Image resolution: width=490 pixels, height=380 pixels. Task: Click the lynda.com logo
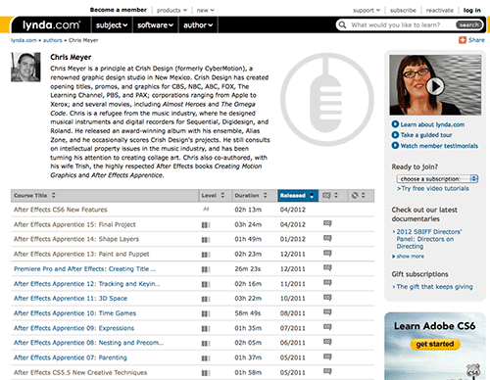(x=51, y=24)
